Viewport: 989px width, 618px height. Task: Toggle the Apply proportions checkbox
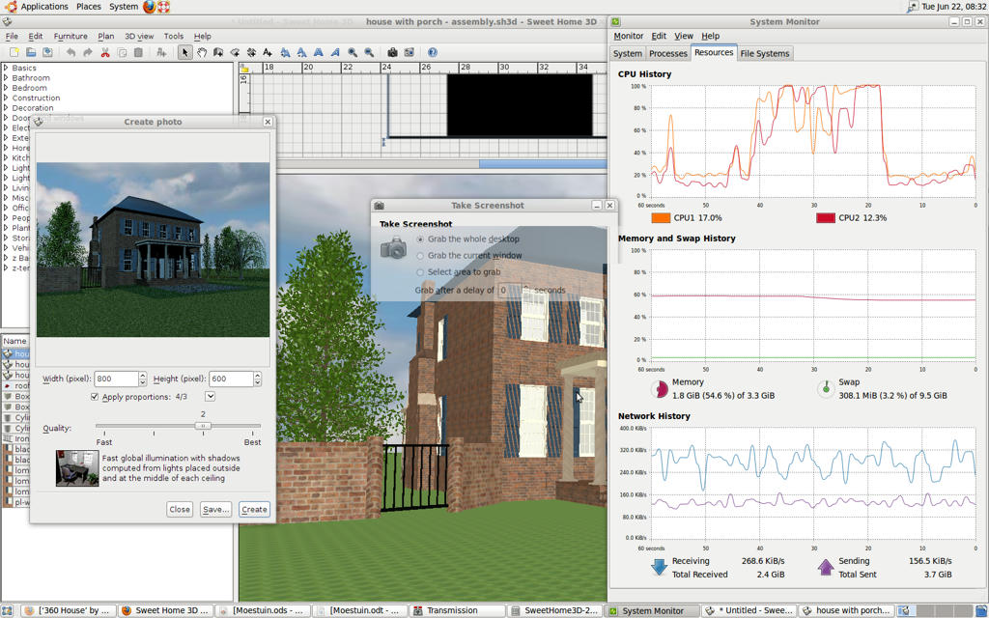[x=95, y=397]
